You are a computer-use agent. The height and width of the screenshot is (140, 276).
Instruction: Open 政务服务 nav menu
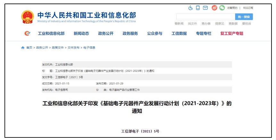pos(130,33)
